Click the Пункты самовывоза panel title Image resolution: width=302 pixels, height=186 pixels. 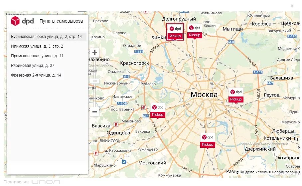pos(61,21)
